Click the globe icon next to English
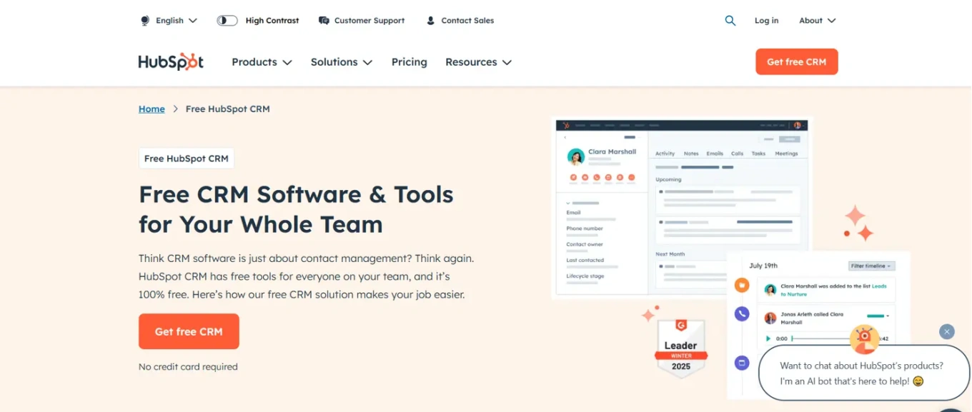Screen dimensions: 972x412 tap(145, 20)
